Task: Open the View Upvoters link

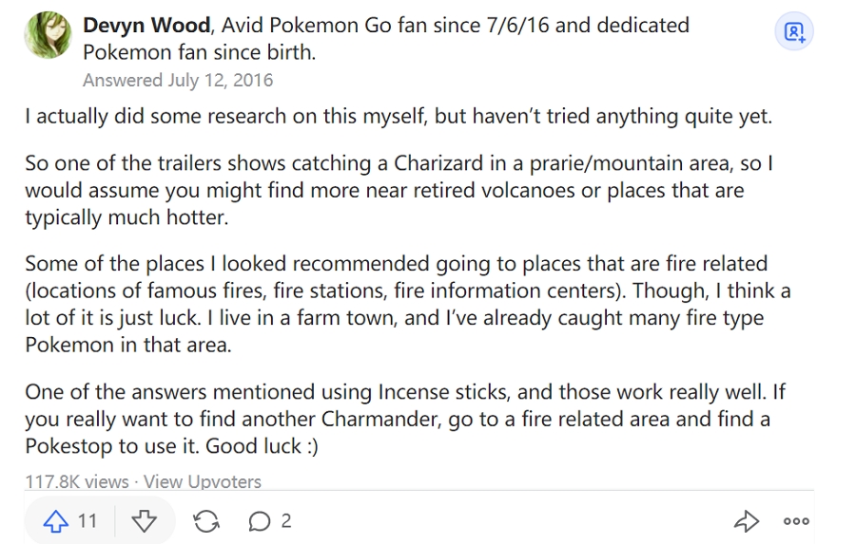Action: (x=202, y=482)
